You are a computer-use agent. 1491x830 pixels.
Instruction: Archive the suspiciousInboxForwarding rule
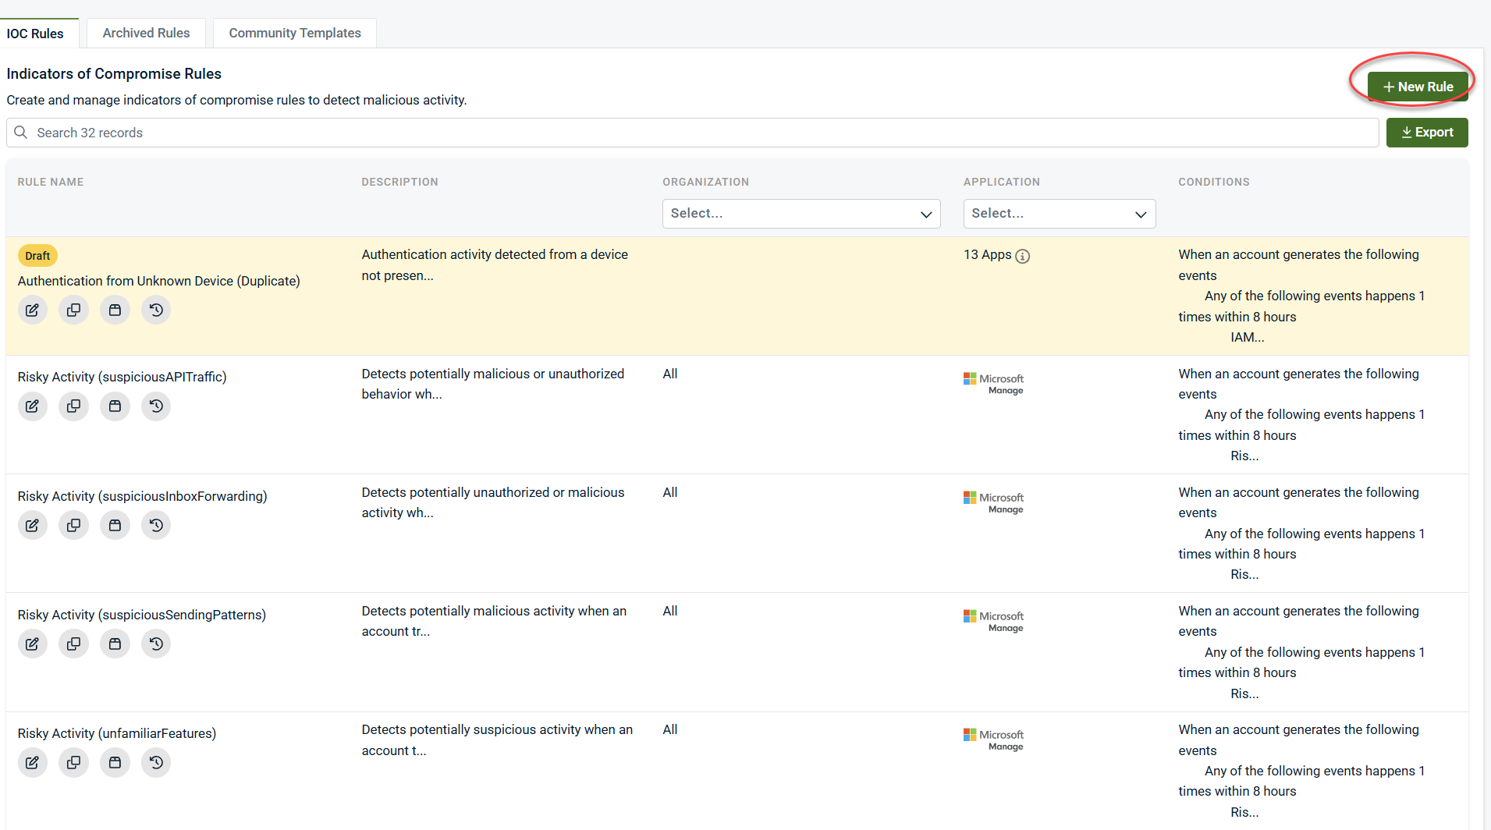click(115, 526)
